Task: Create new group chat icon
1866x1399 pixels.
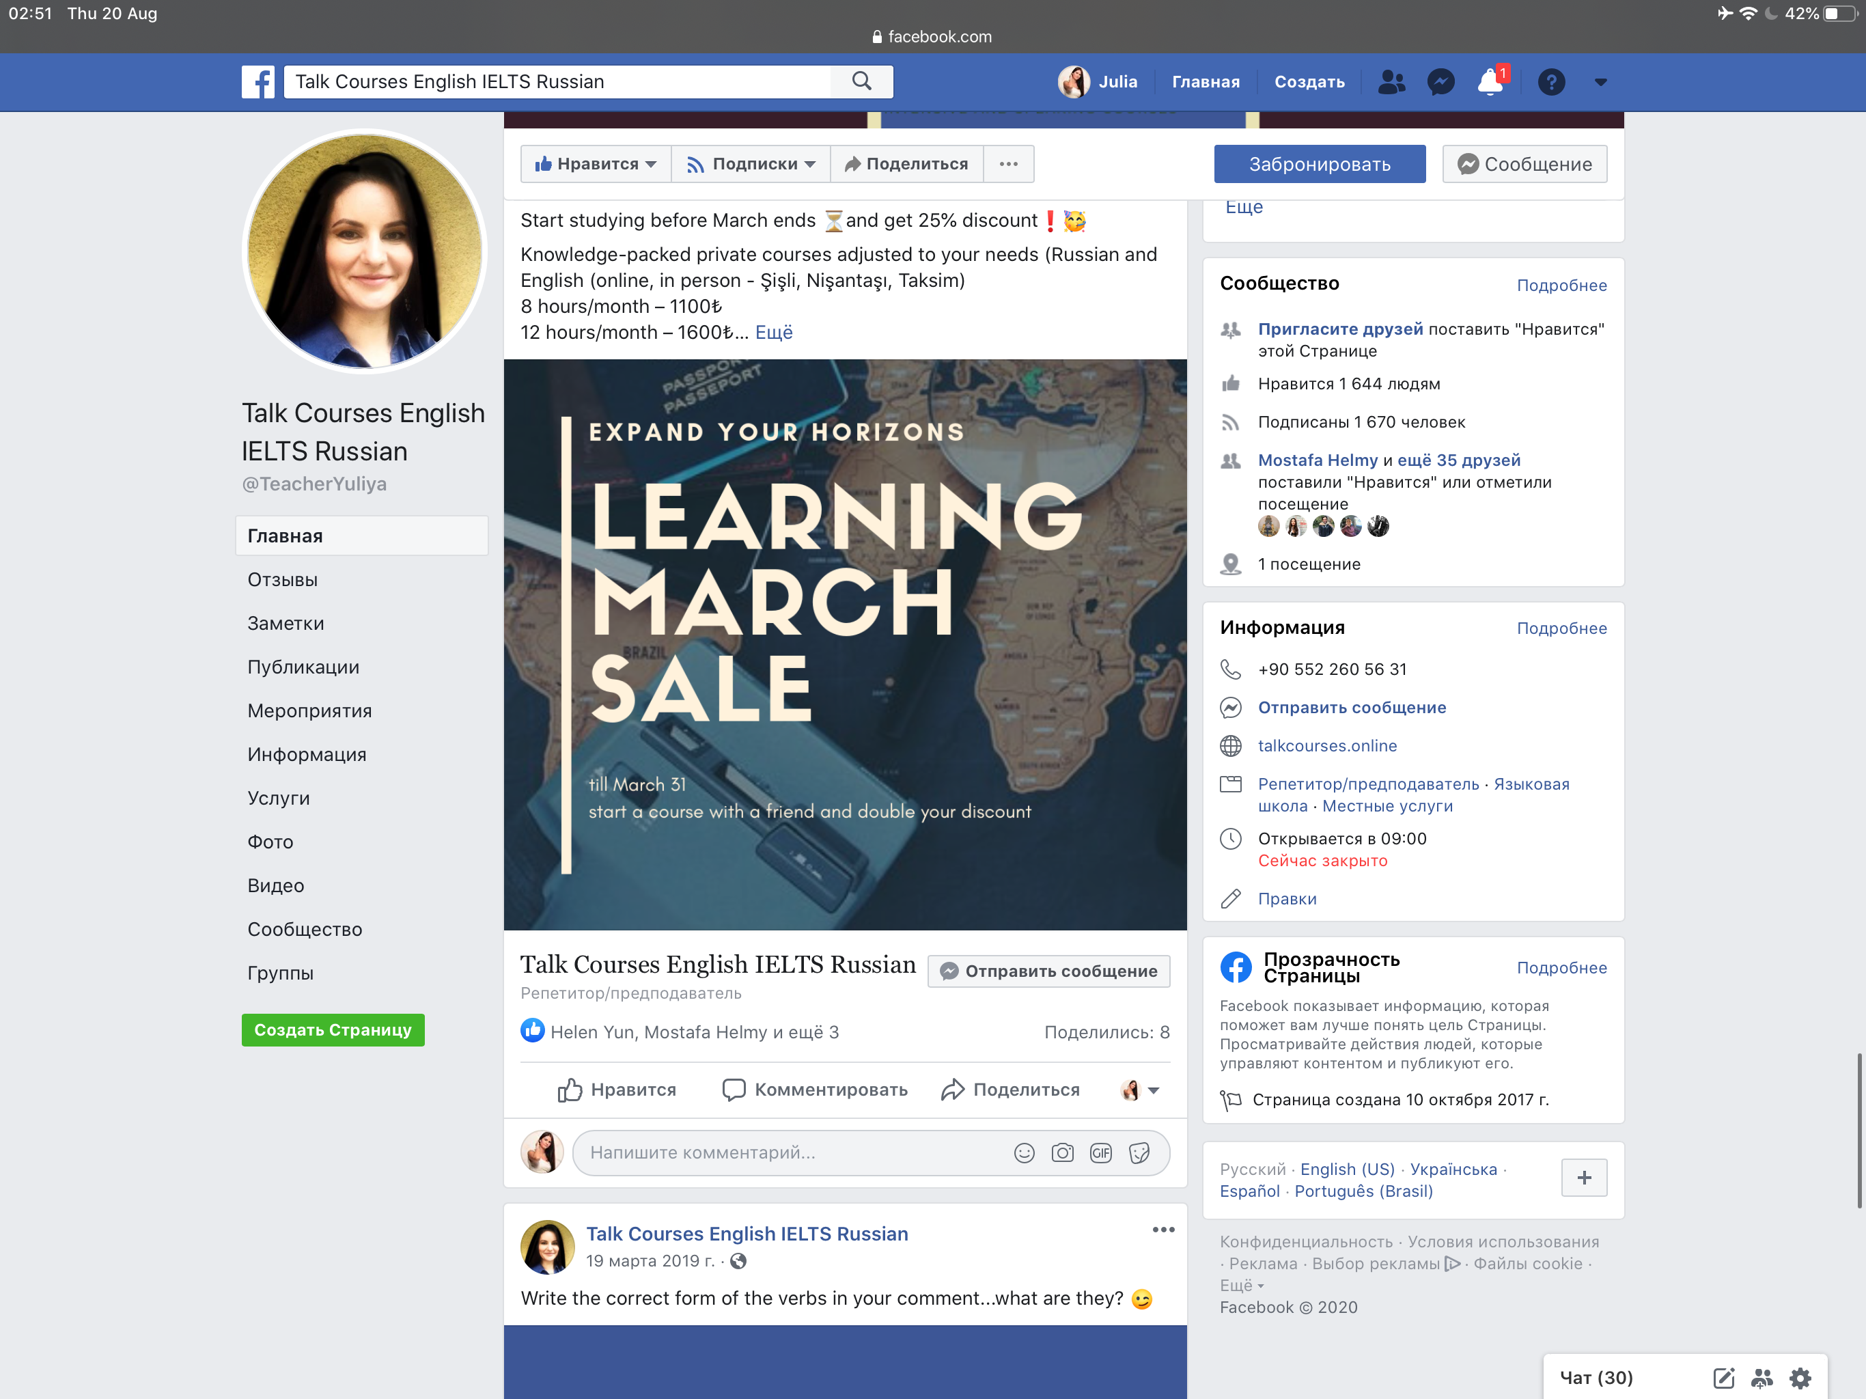Action: tap(1761, 1378)
